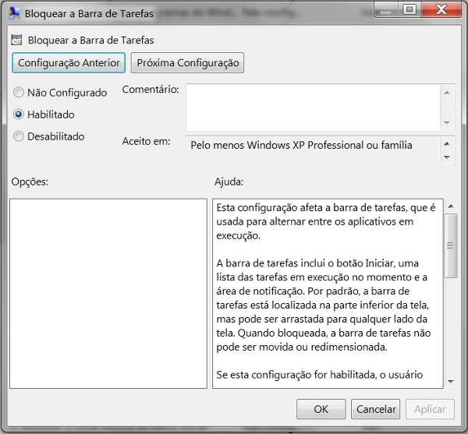Maximize the dialog window

pyautogui.click(x=409, y=10)
